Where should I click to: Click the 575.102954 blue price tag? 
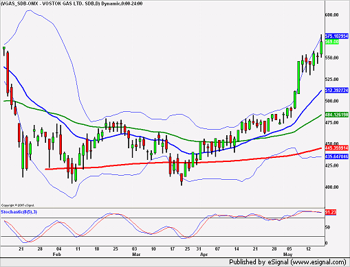tap(337, 36)
